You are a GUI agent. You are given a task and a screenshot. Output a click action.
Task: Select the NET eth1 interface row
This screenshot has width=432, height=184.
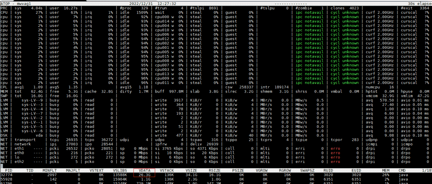pyautogui.click(x=216, y=149)
